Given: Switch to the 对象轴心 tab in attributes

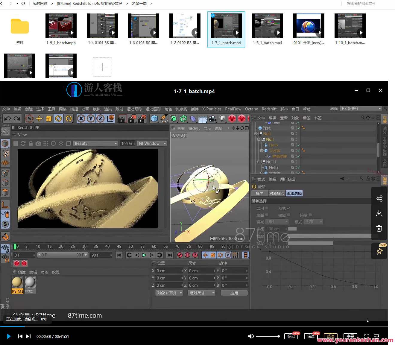Looking at the screenshot, I should click(277, 193).
